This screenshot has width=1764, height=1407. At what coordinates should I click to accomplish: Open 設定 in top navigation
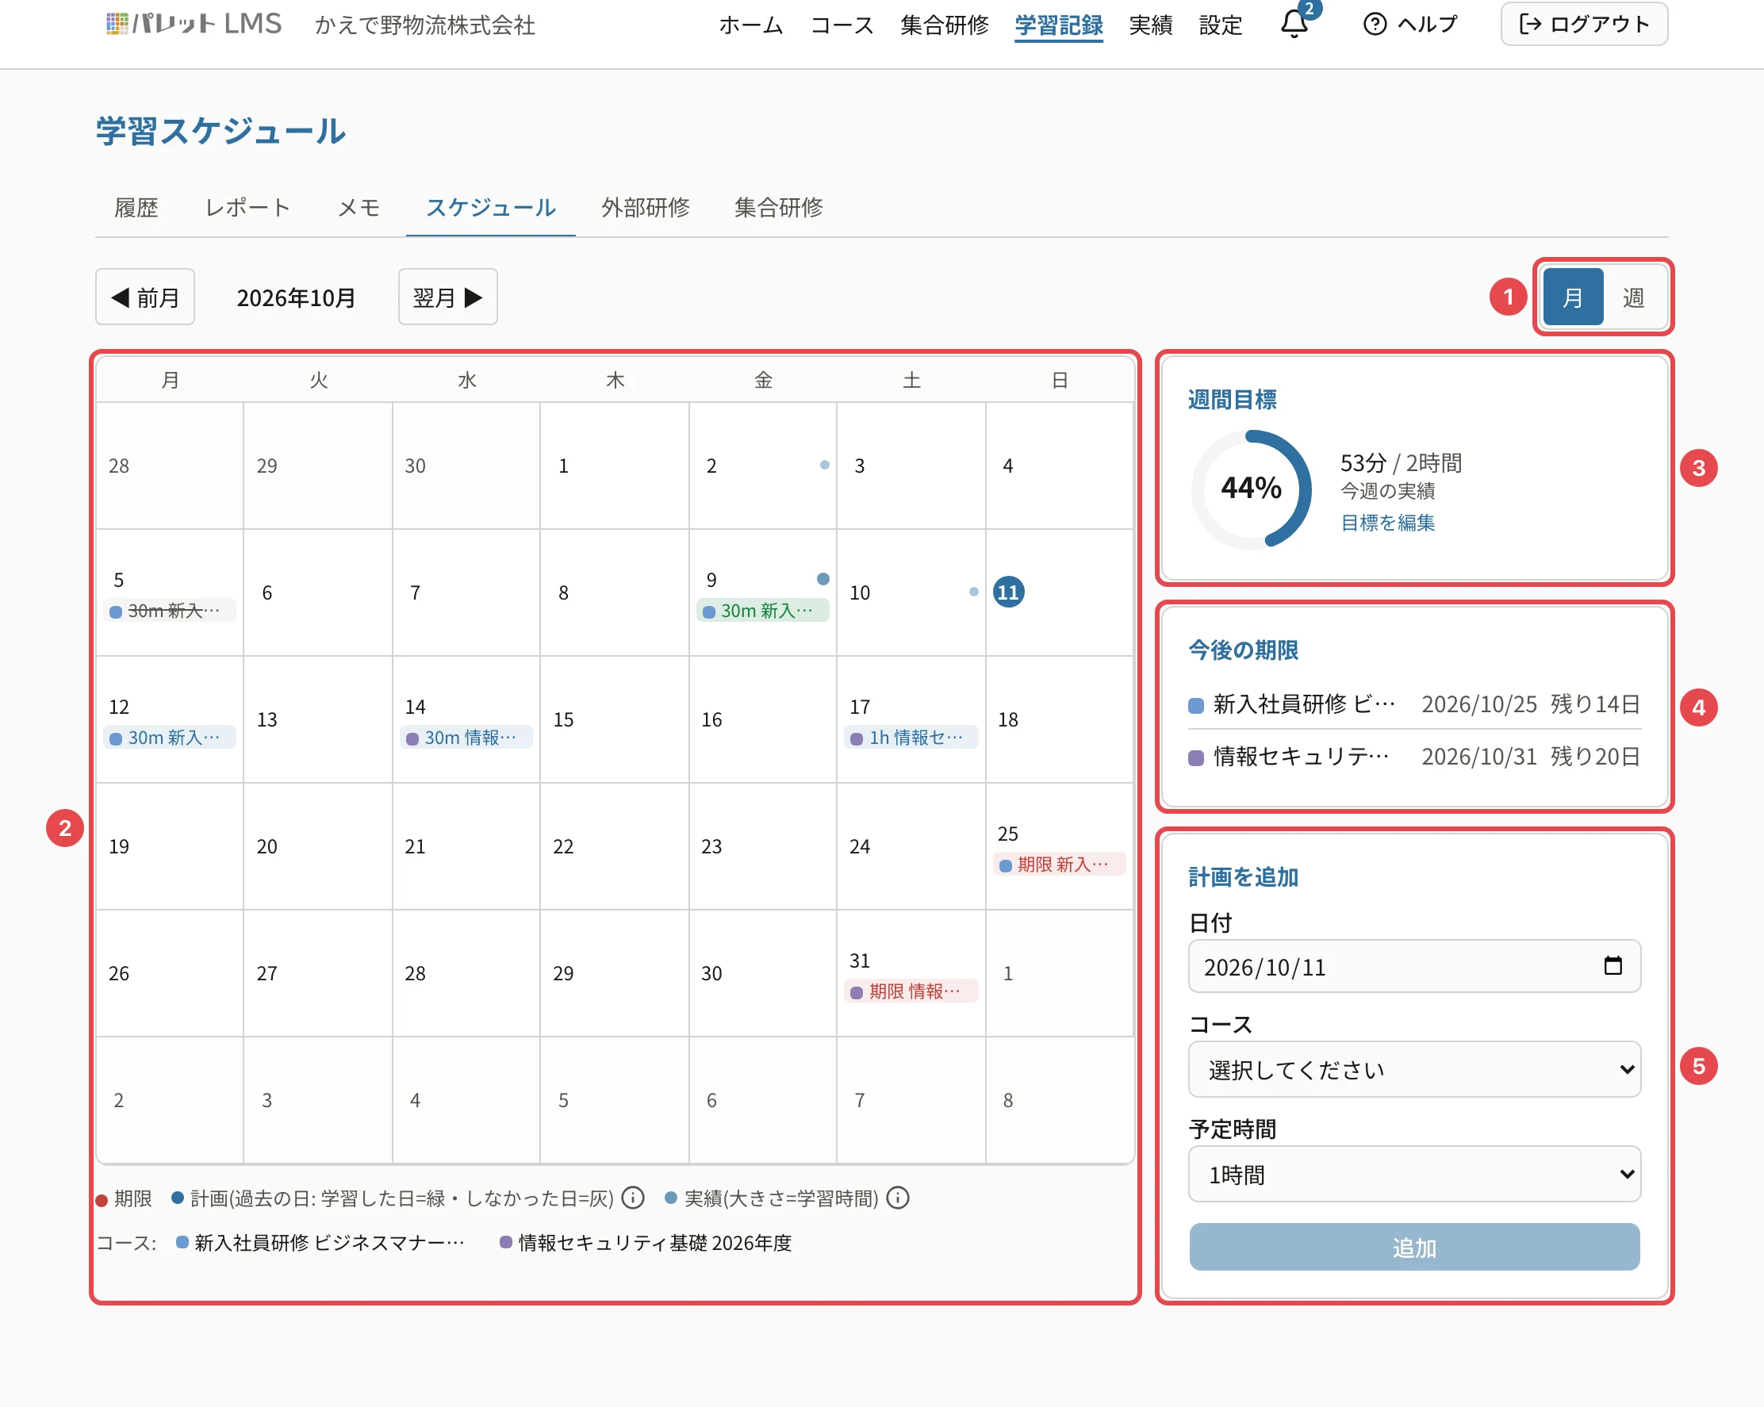(1221, 25)
